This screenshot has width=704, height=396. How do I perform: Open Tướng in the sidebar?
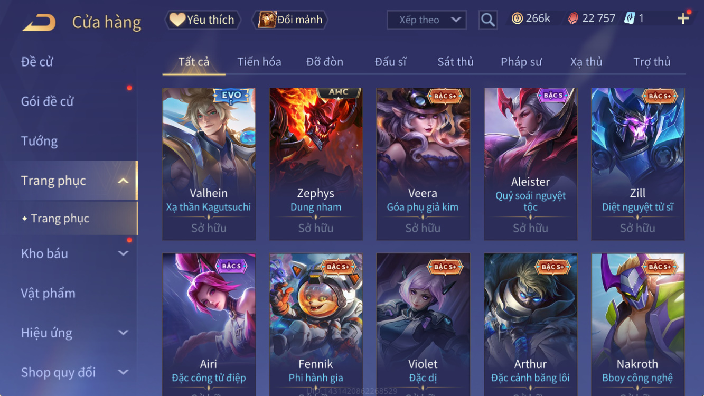(39, 141)
